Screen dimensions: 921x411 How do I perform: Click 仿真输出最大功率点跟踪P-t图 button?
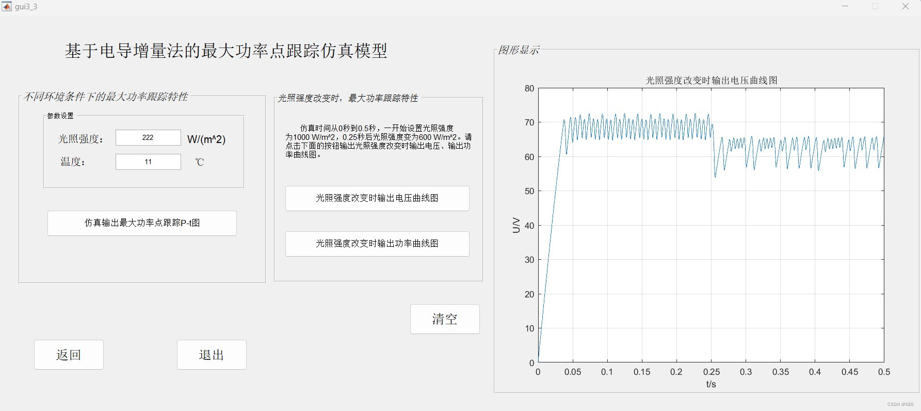(142, 223)
